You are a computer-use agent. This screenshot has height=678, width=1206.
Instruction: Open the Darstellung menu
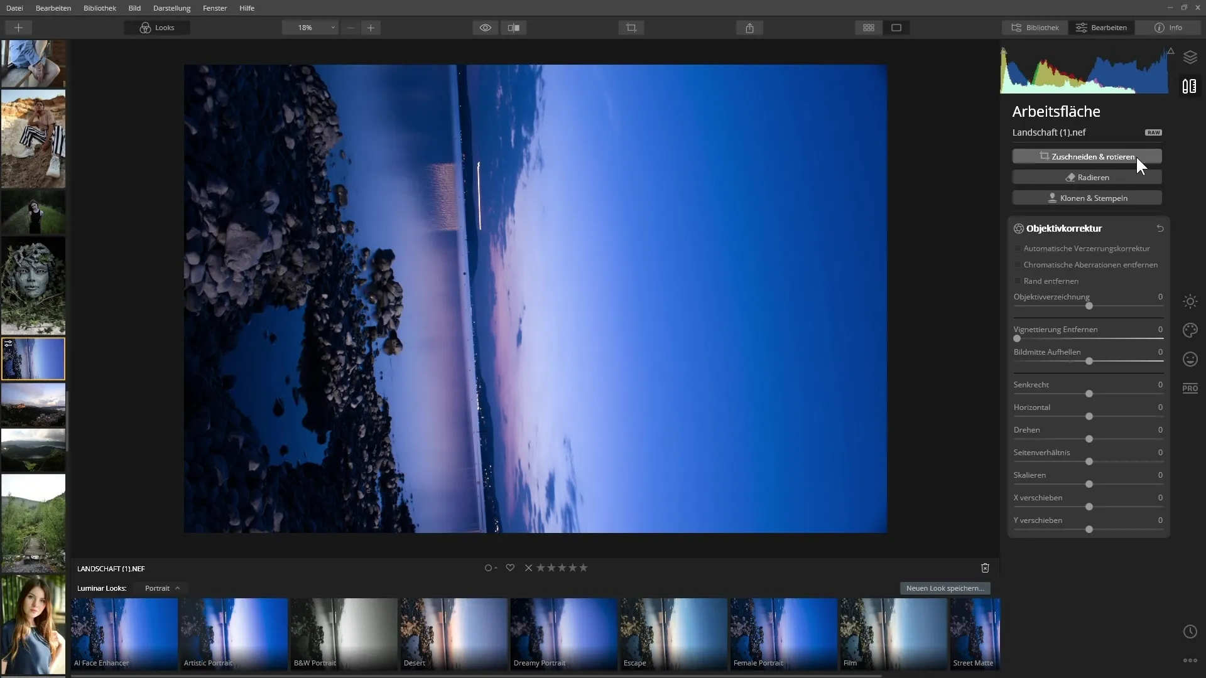point(171,8)
